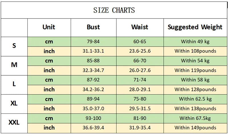Select the Within 54 kg cell
228x137 pixels.
click(195, 61)
